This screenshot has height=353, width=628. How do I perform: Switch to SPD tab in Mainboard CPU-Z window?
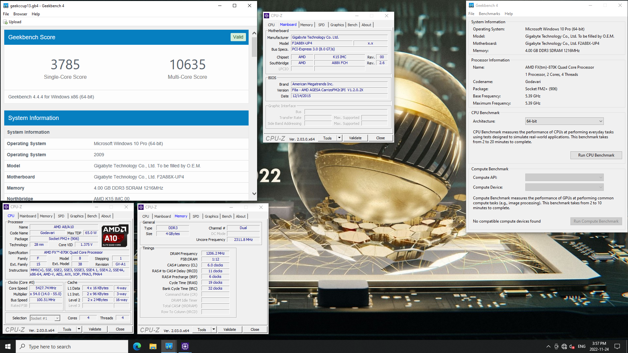(x=322, y=25)
